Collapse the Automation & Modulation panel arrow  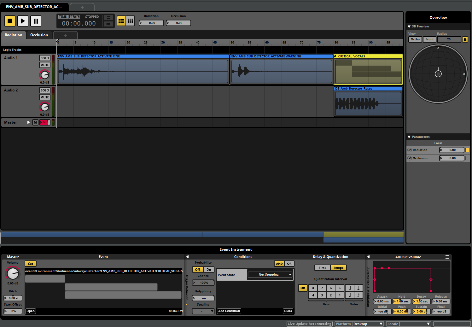coord(368,257)
